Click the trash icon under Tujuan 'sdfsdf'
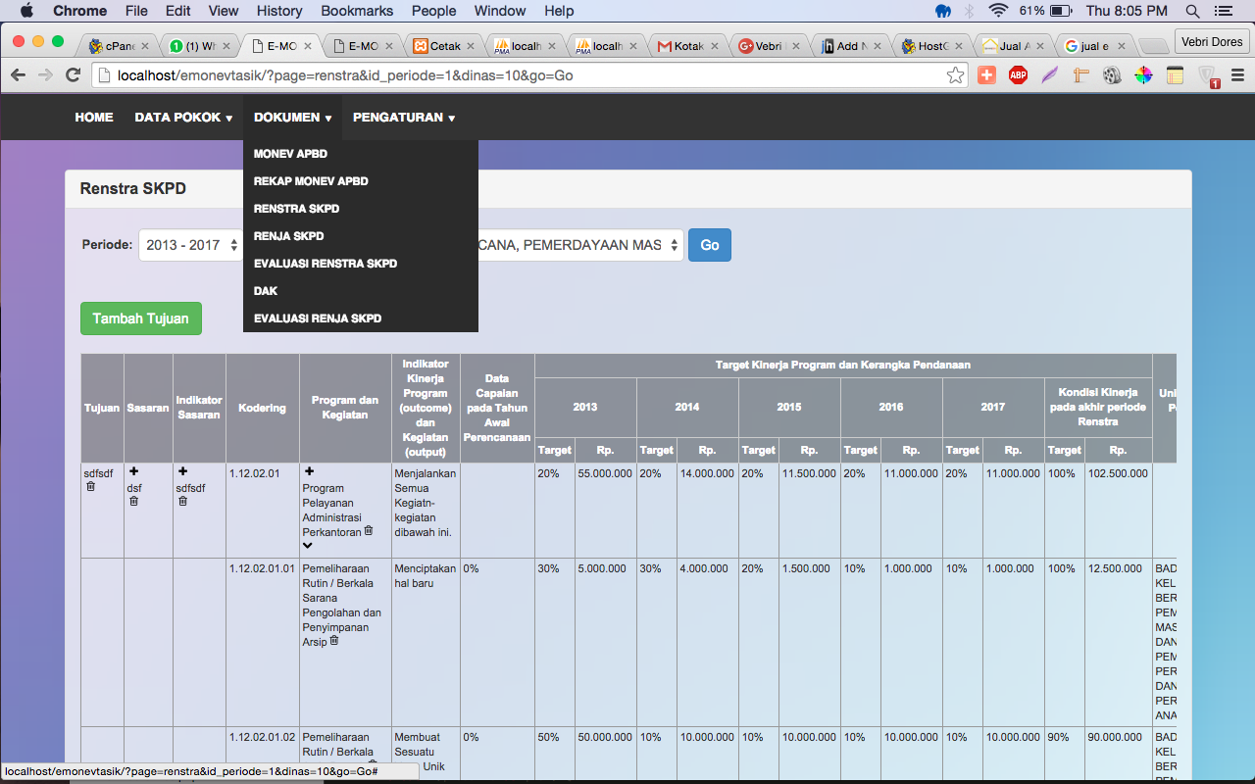This screenshot has height=784, width=1255. pyautogui.click(x=91, y=486)
